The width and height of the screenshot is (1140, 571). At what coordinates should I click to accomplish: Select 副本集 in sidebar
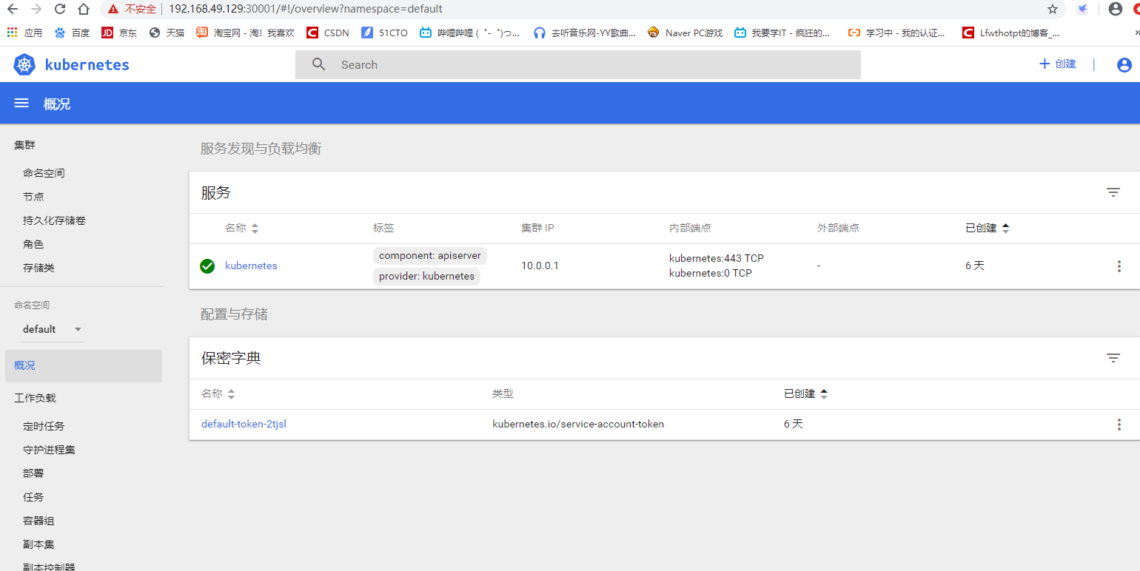pyautogui.click(x=38, y=544)
